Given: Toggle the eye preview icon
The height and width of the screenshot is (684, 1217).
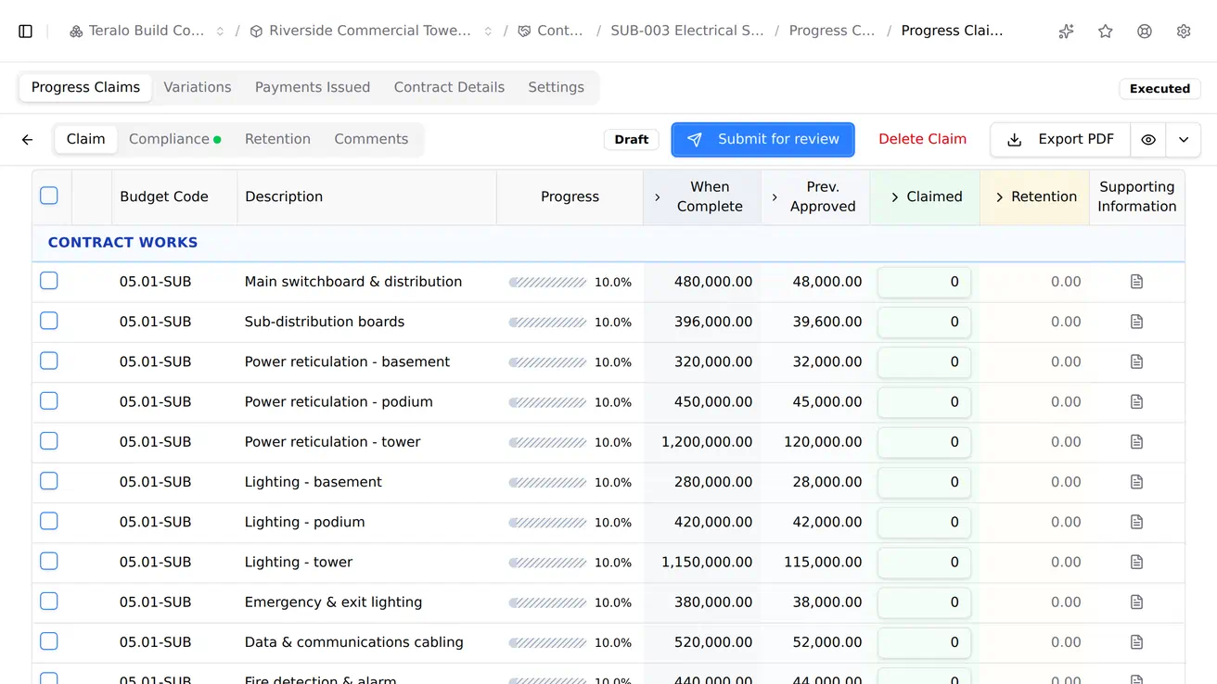Looking at the screenshot, I should [x=1148, y=140].
